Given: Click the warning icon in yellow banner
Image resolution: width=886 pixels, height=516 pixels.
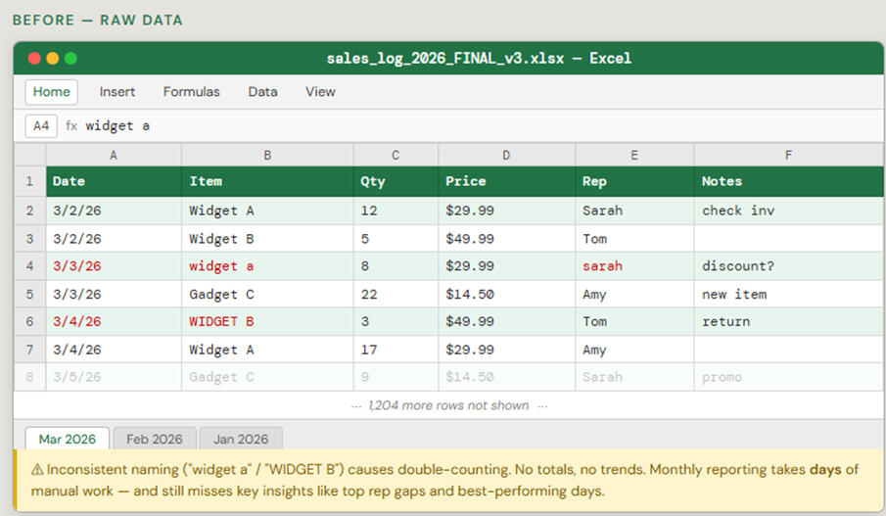Looking at the screenshot, I should [x=36, y=470].
